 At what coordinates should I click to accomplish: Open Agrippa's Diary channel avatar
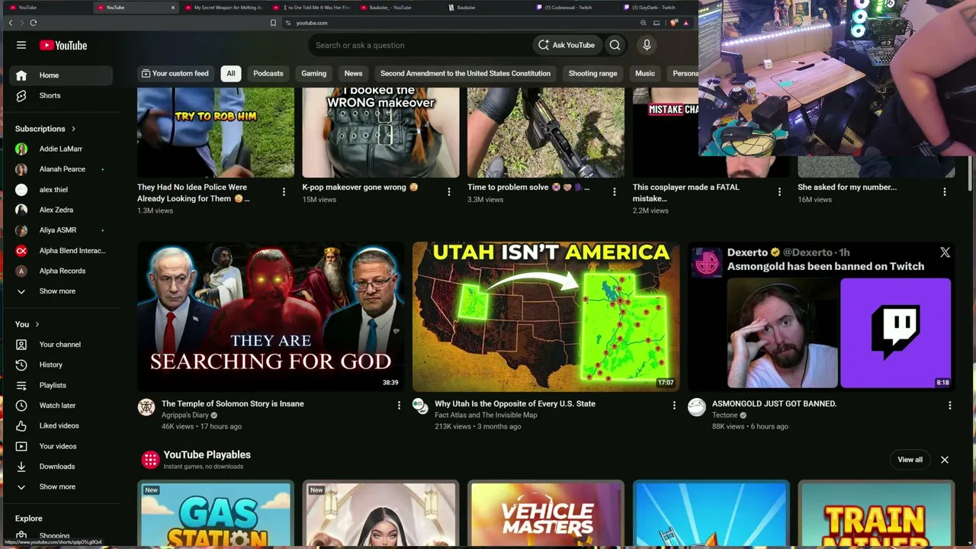point(146,407)
